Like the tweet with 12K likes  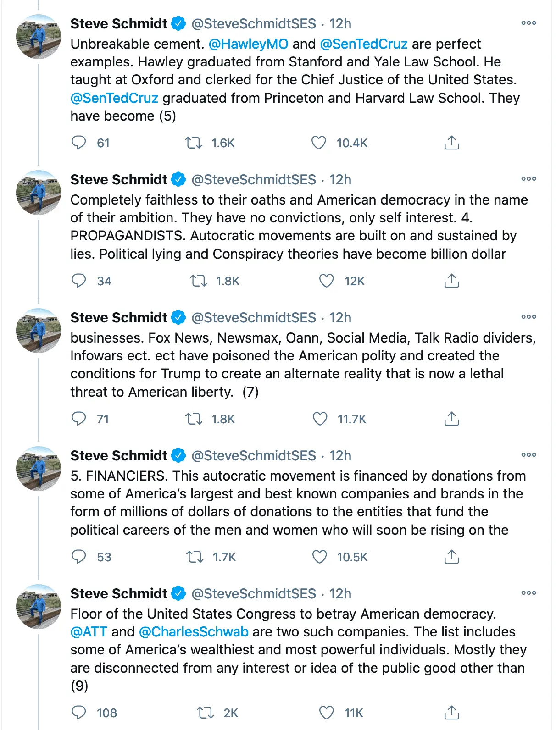326,281
